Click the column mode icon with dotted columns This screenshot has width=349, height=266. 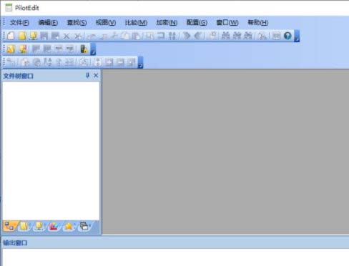click(x=172, y=36)
